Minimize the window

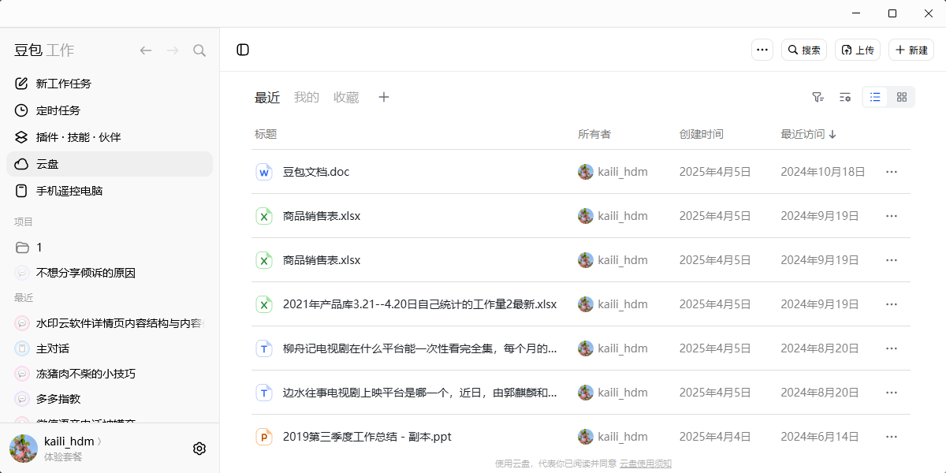856,13
